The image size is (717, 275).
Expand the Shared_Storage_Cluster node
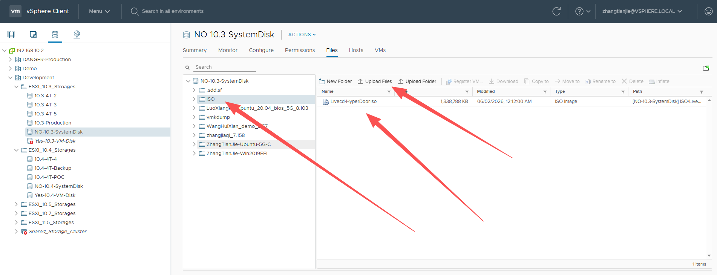[x=16, y=231]
